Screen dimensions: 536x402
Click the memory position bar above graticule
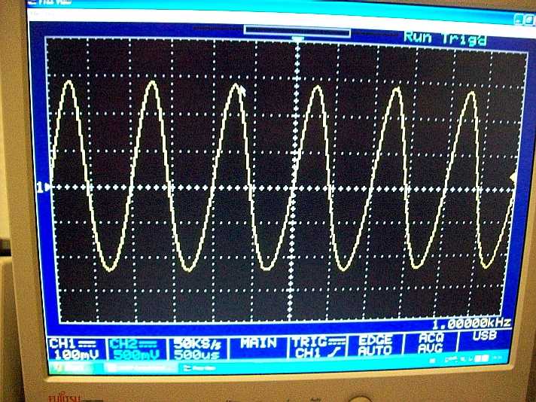297,32
